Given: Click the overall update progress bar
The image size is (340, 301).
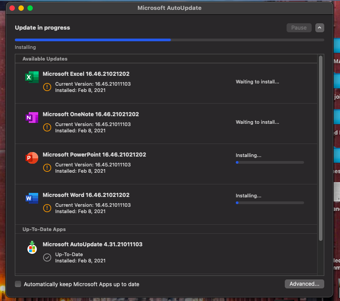Looking at the screenshot, I should pyautogui.click(x=169, y=40).
